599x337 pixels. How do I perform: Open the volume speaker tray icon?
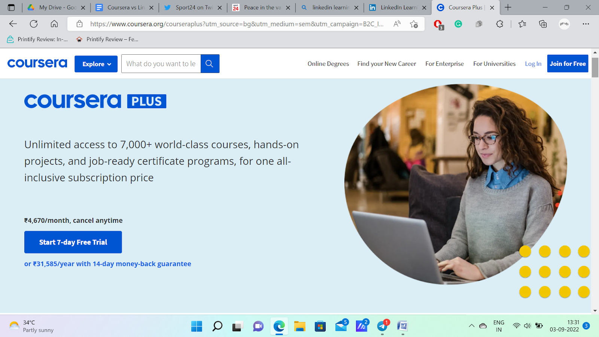(527, 326)
